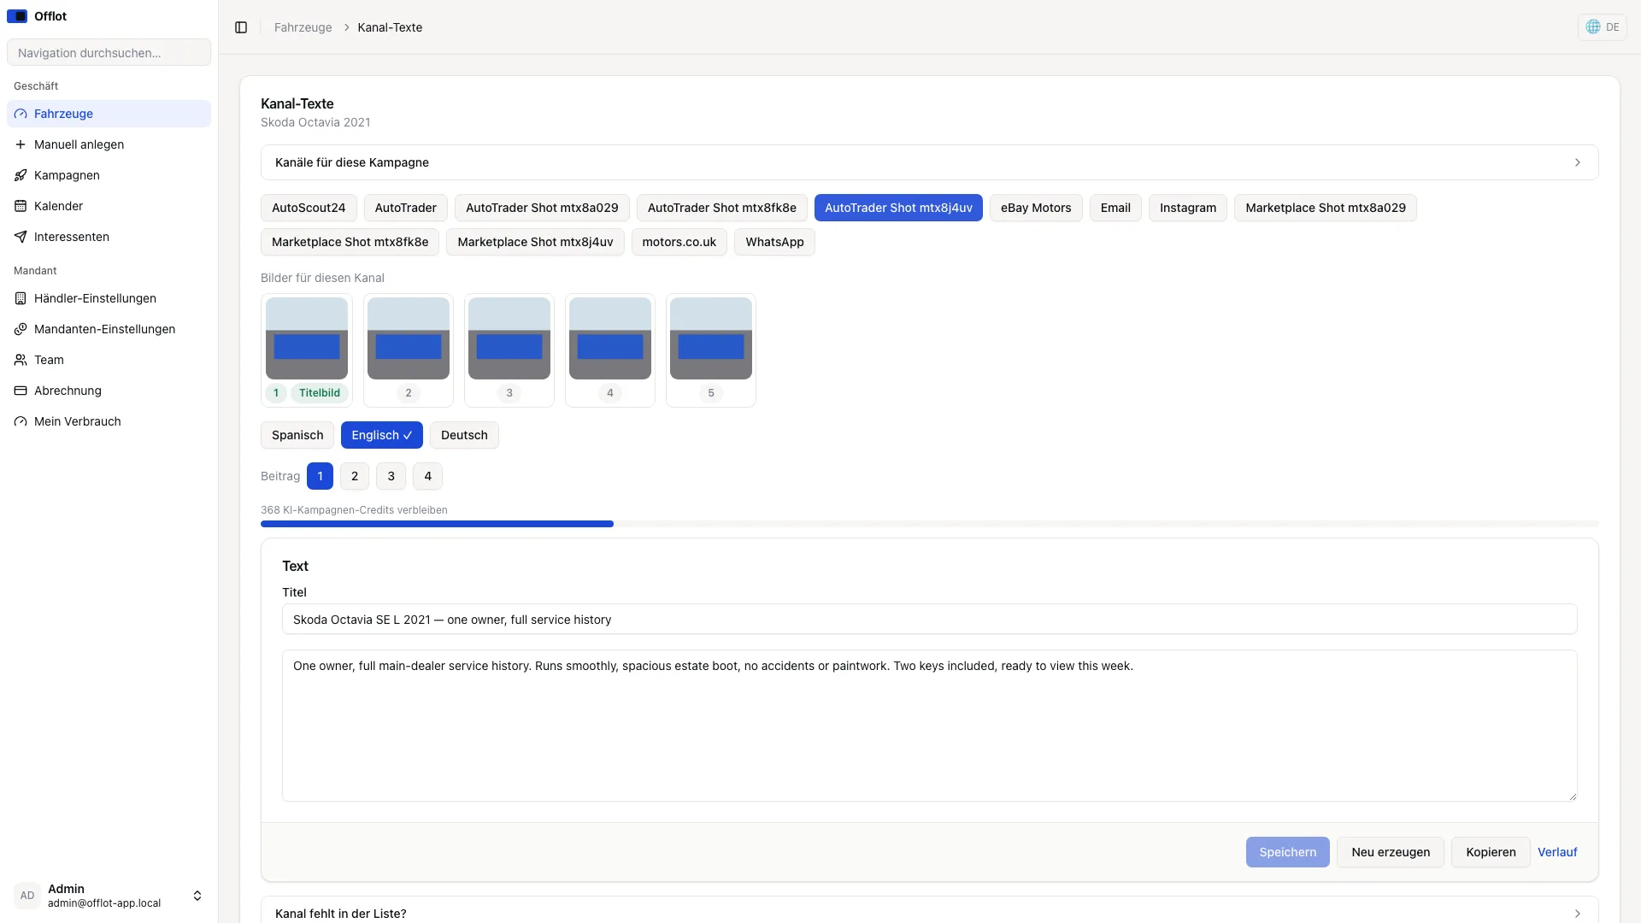Open the Admin account switcher
The width and height of the screenshot is (1641, 923).
pyautogui.click(x=109, y=896)
